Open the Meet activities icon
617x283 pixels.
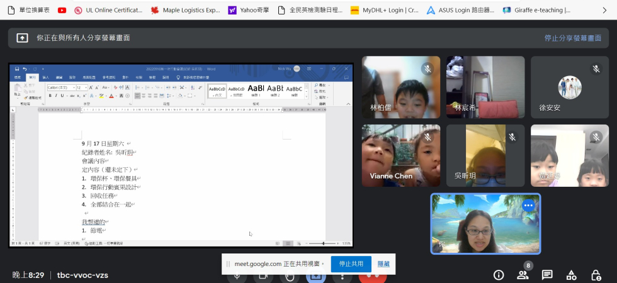coord(572,275)
